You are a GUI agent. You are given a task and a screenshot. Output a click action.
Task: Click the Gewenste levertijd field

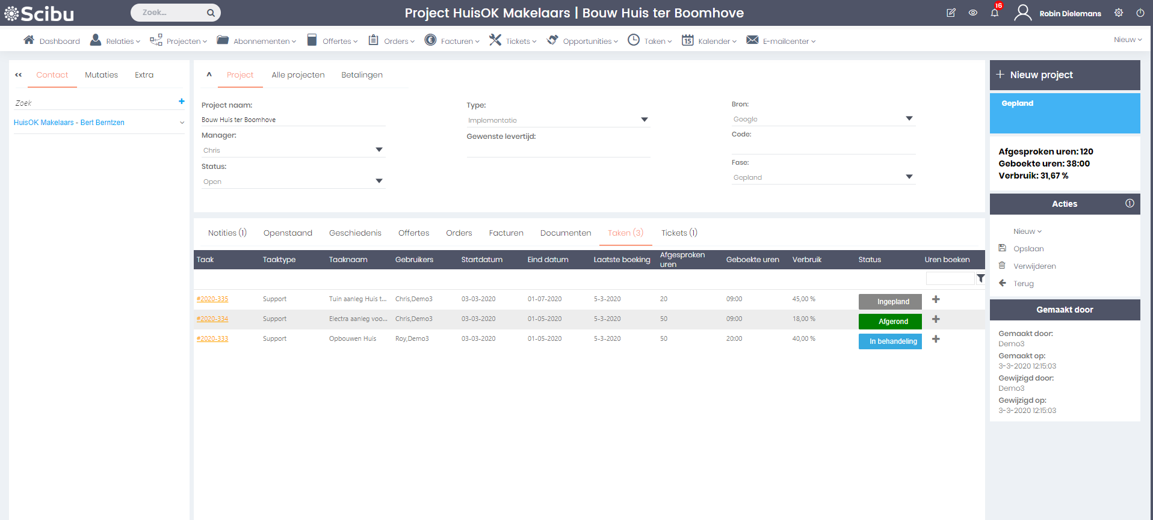558,150
